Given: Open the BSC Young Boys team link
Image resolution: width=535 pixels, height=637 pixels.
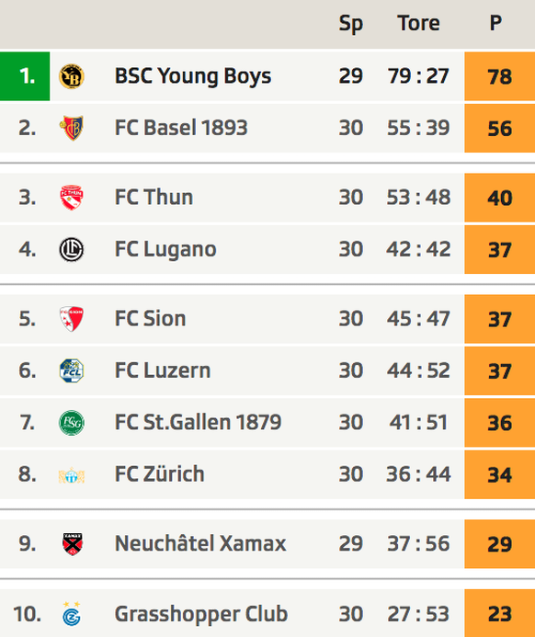Looking at the screenshot, I should pos(193,76).
